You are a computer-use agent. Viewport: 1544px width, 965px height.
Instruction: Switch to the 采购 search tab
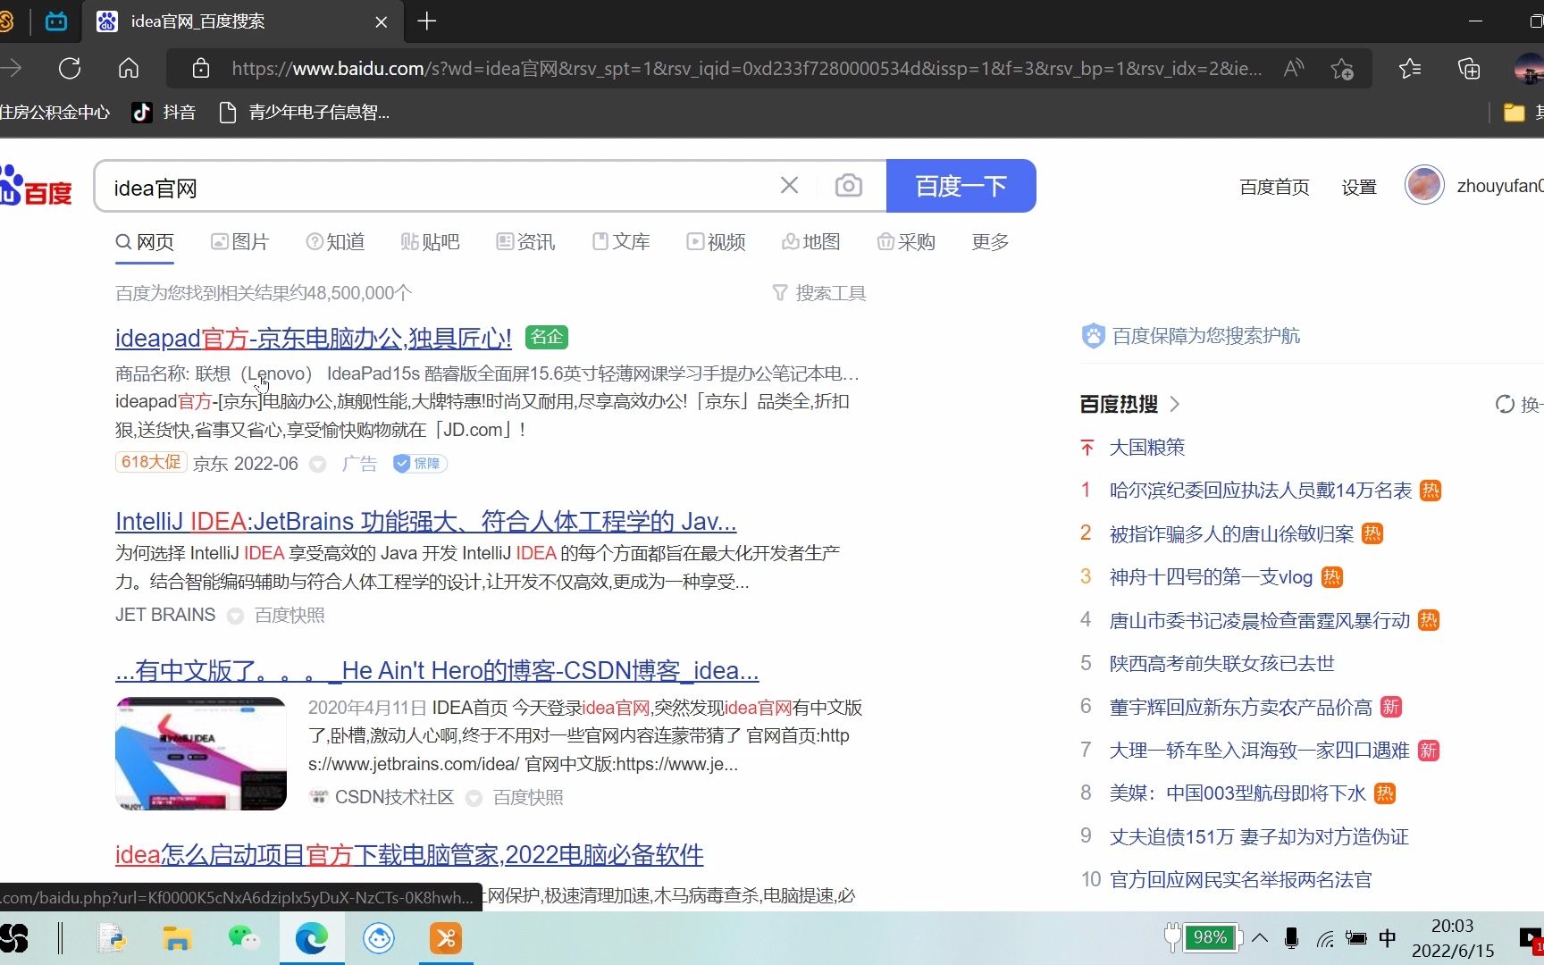click(906, 242)
